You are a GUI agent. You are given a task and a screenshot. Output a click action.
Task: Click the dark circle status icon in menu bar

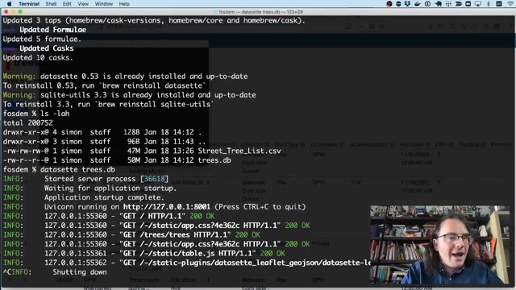pos(398,4)
